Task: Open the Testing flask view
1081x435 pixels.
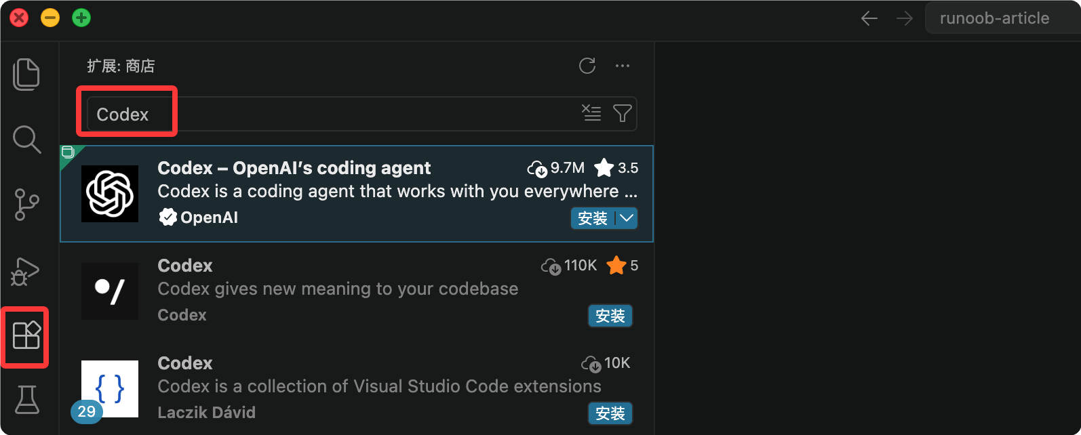Action: (26, 399)
